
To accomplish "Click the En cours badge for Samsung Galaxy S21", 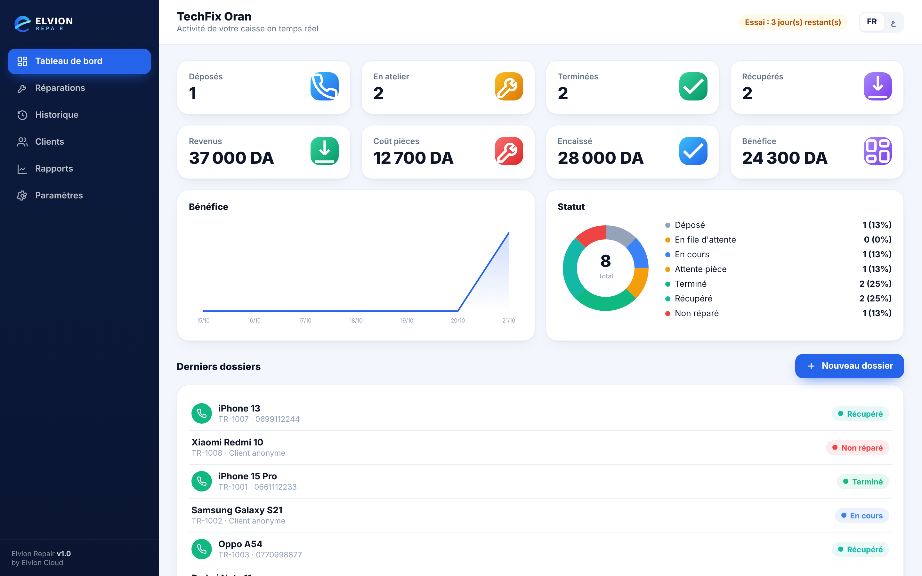I will pyautogui.click(x=862, y=516).
